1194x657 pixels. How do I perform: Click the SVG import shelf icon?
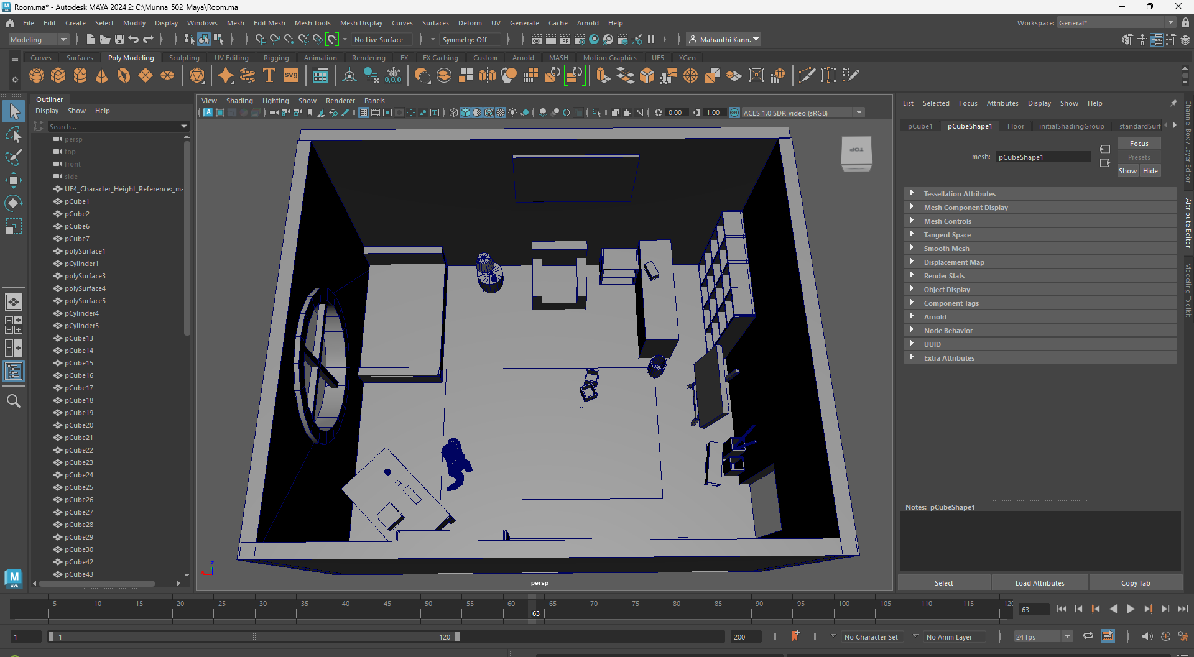pos(291,76)
